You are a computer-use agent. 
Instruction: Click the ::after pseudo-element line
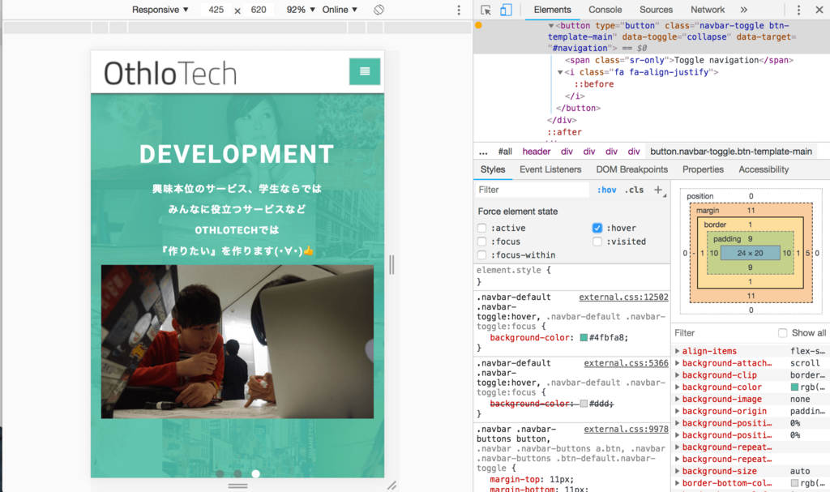click(x=564, y=132)
